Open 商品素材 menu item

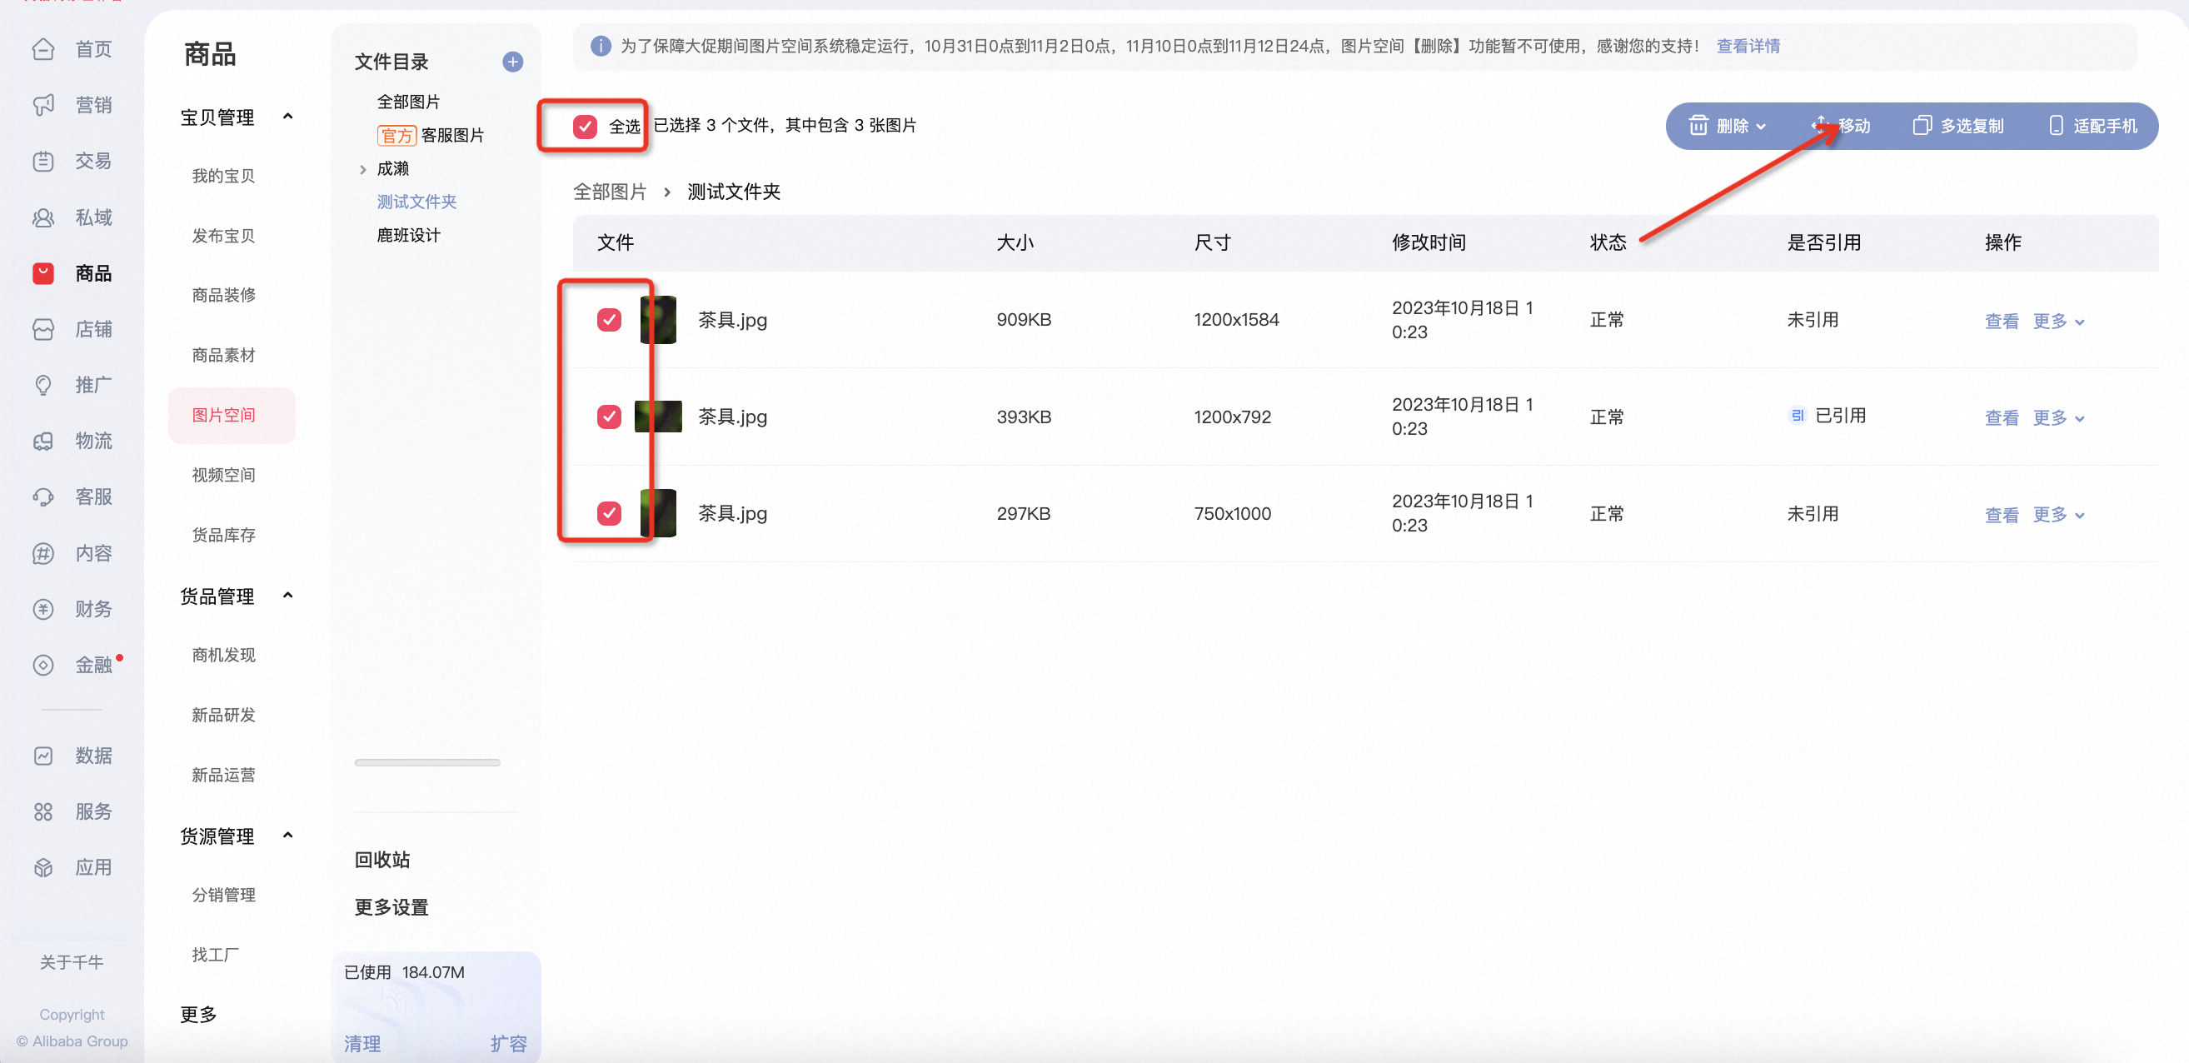click(x=223, y=355)
